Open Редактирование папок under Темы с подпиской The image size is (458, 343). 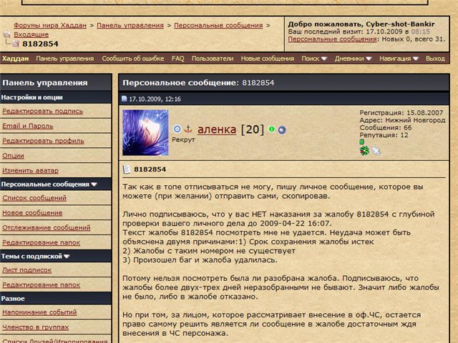[42, 285]
